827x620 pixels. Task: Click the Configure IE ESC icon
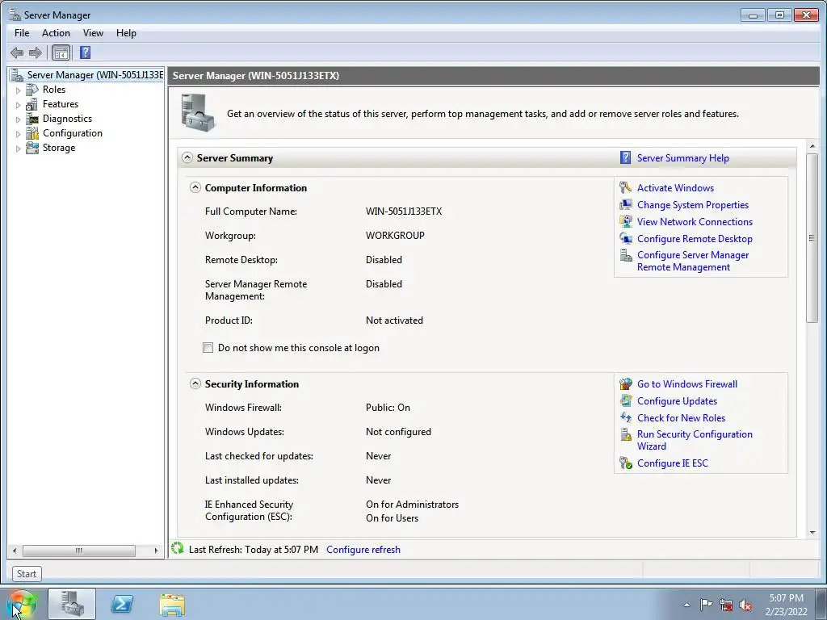click(626, 463)
